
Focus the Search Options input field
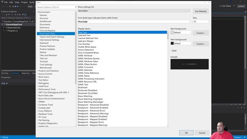tap(56, 7)
